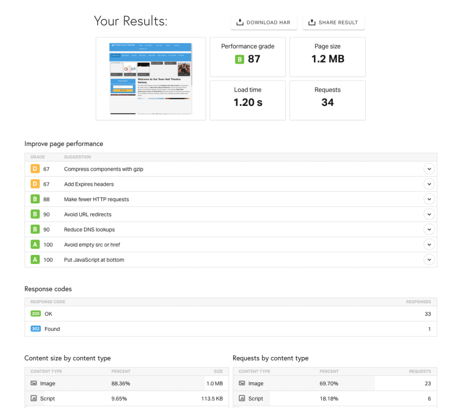Click the A grade badge for empty src

tap(35, 244)
